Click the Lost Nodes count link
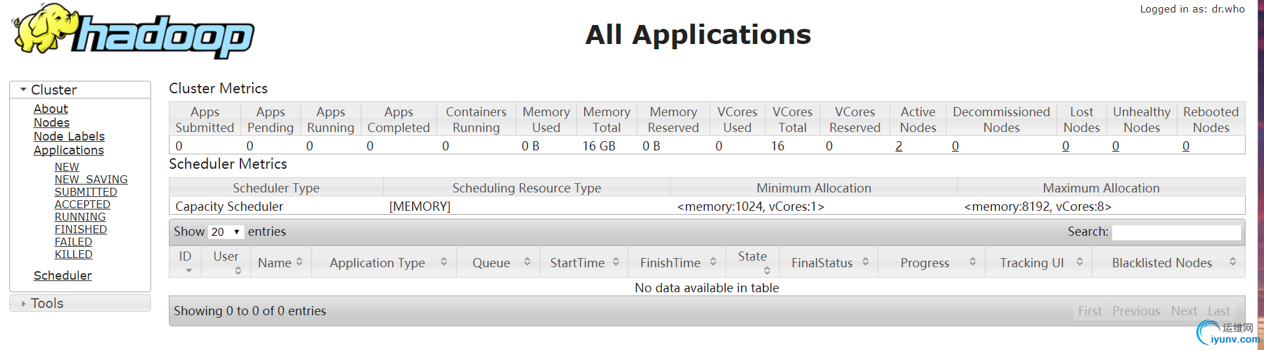The image size is (1264, 350). (x=1066, y=146)
